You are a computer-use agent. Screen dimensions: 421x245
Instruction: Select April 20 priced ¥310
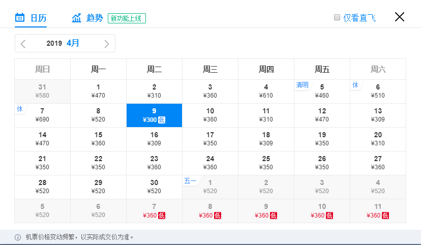tap(378, 139)
